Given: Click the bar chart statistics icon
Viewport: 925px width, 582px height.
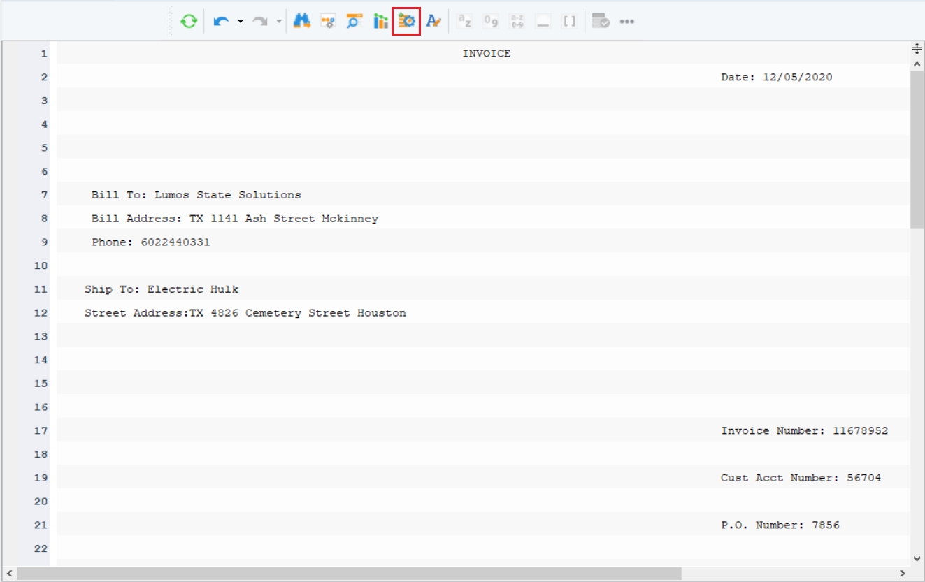Looking at the screenshot, I should coord(380,22).
